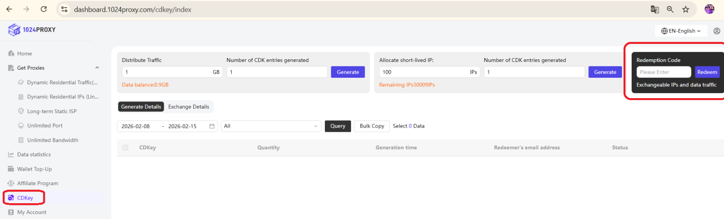Click the browser zoom magnifier icon
724x219 pixels.
(x=670, y=10)
